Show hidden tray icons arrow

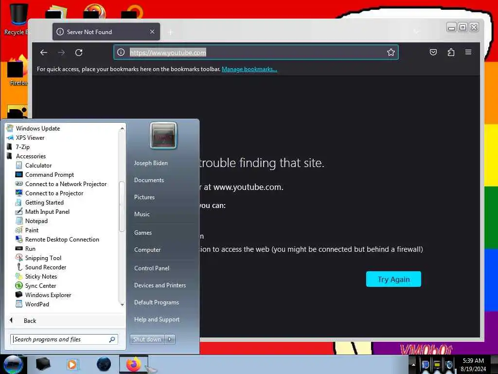(x=413, y=364)
